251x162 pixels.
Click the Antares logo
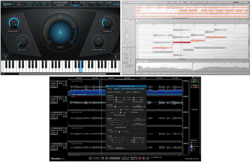click(7, 4)
